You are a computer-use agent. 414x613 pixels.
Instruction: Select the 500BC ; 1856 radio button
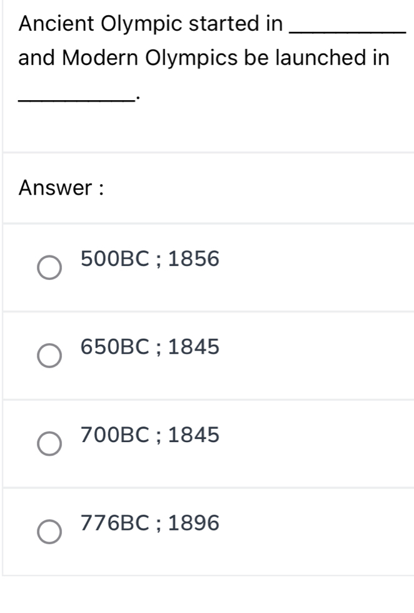coord(49,267)
